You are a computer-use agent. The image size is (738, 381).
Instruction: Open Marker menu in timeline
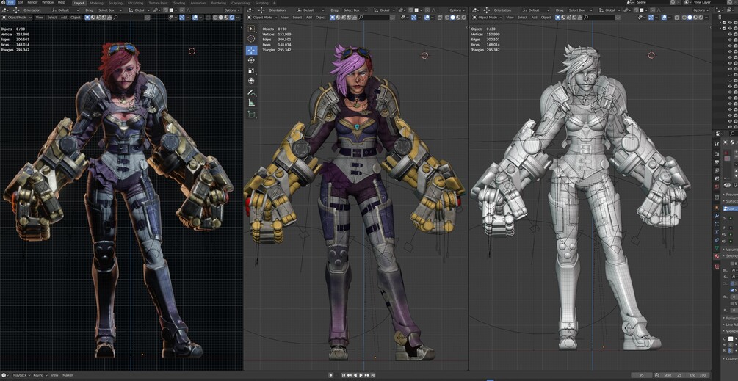pyautogui.click(x=68, y=375)
